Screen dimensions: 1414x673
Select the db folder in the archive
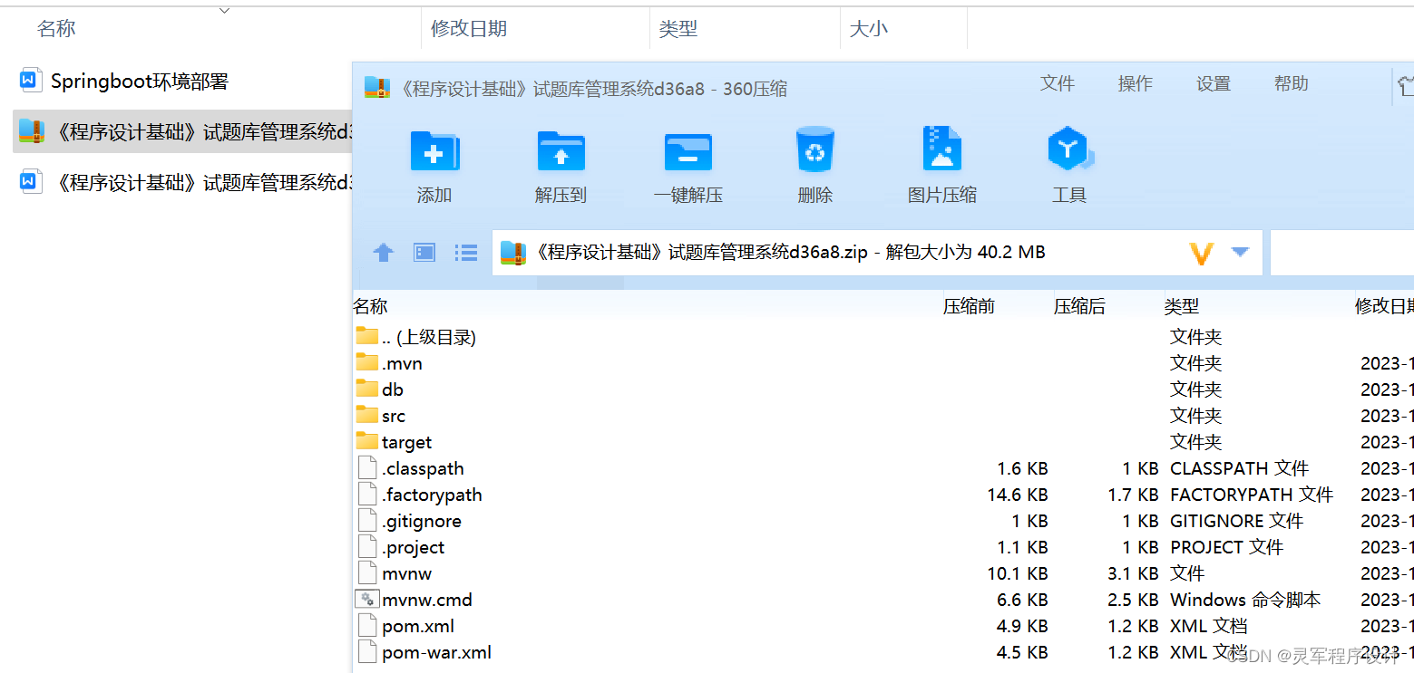click(388, 389)
